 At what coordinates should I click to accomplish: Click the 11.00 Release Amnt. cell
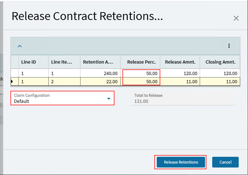(x=180, y=81)
